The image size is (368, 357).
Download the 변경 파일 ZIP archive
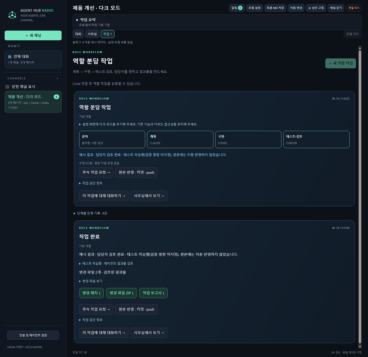pyautogui.click(x=121, y=293)
